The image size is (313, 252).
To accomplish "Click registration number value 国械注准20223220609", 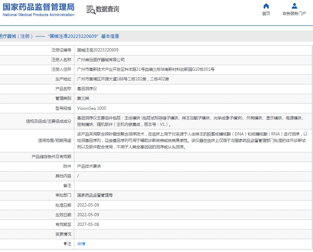I will (x=98, y=50).
